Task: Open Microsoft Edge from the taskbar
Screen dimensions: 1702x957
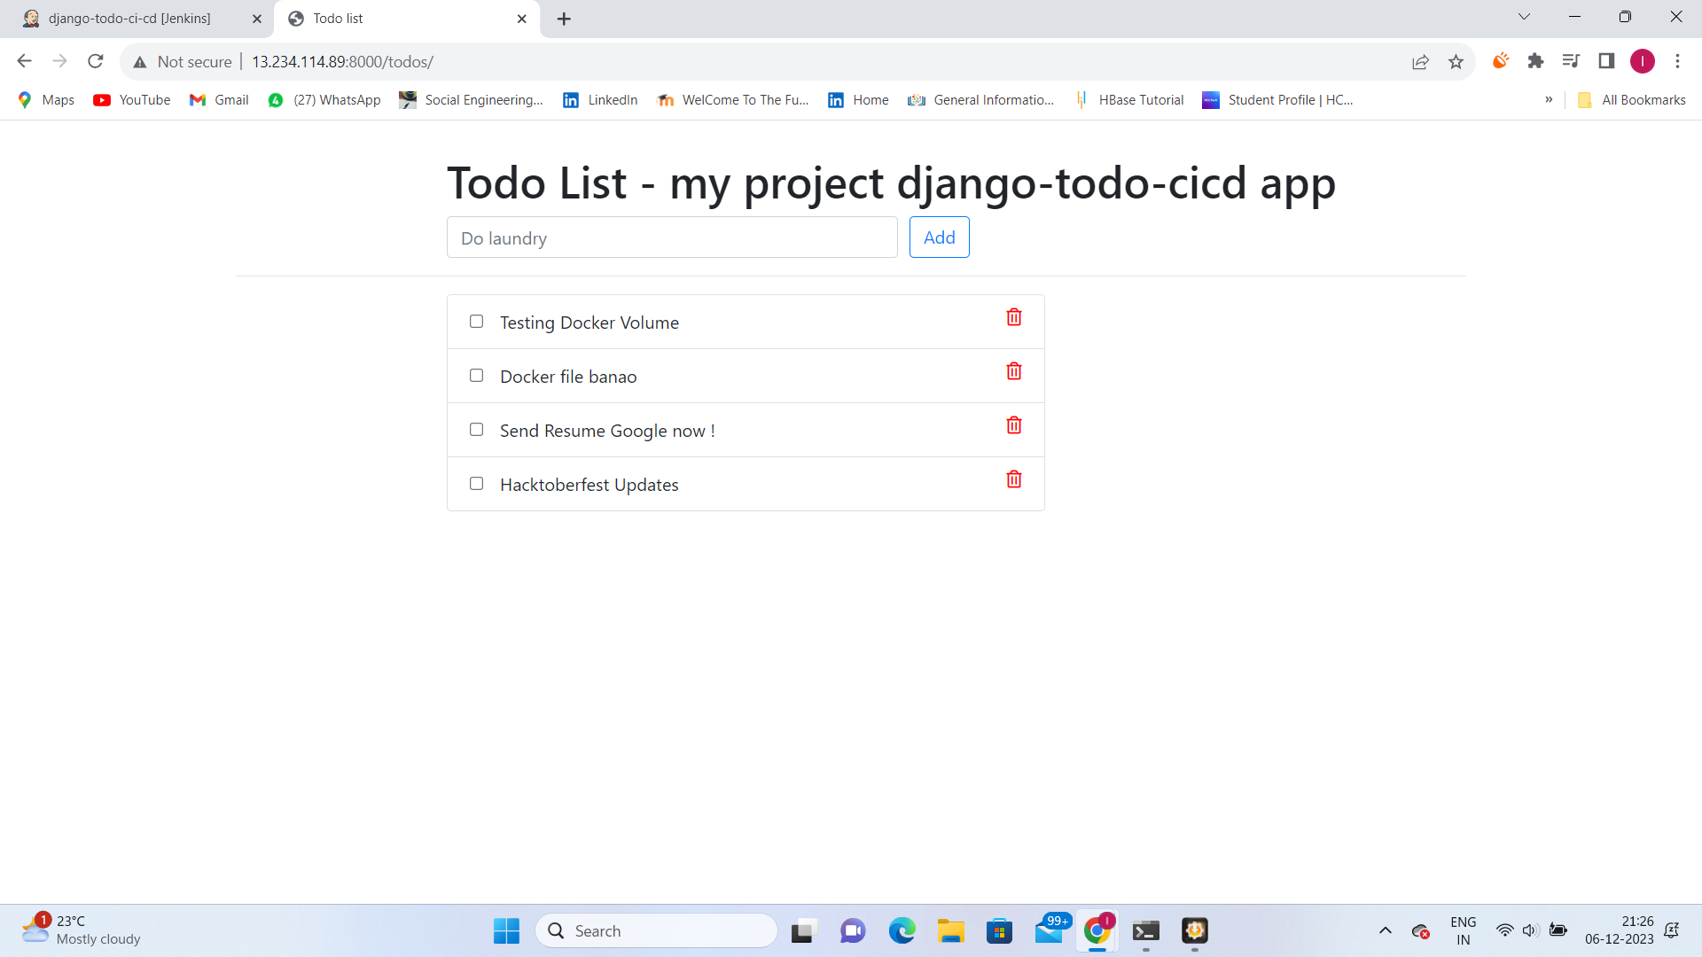Action: pyautogui.click(x=902, y=930)
